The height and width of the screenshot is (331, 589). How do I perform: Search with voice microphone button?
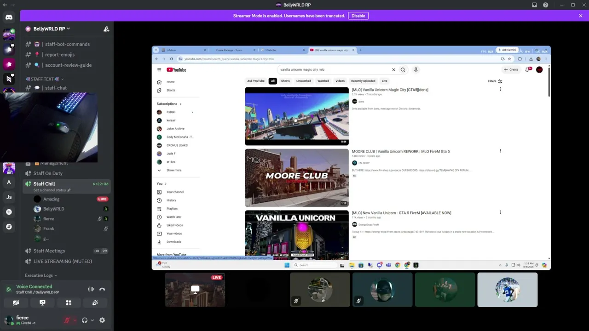[416, 70]
